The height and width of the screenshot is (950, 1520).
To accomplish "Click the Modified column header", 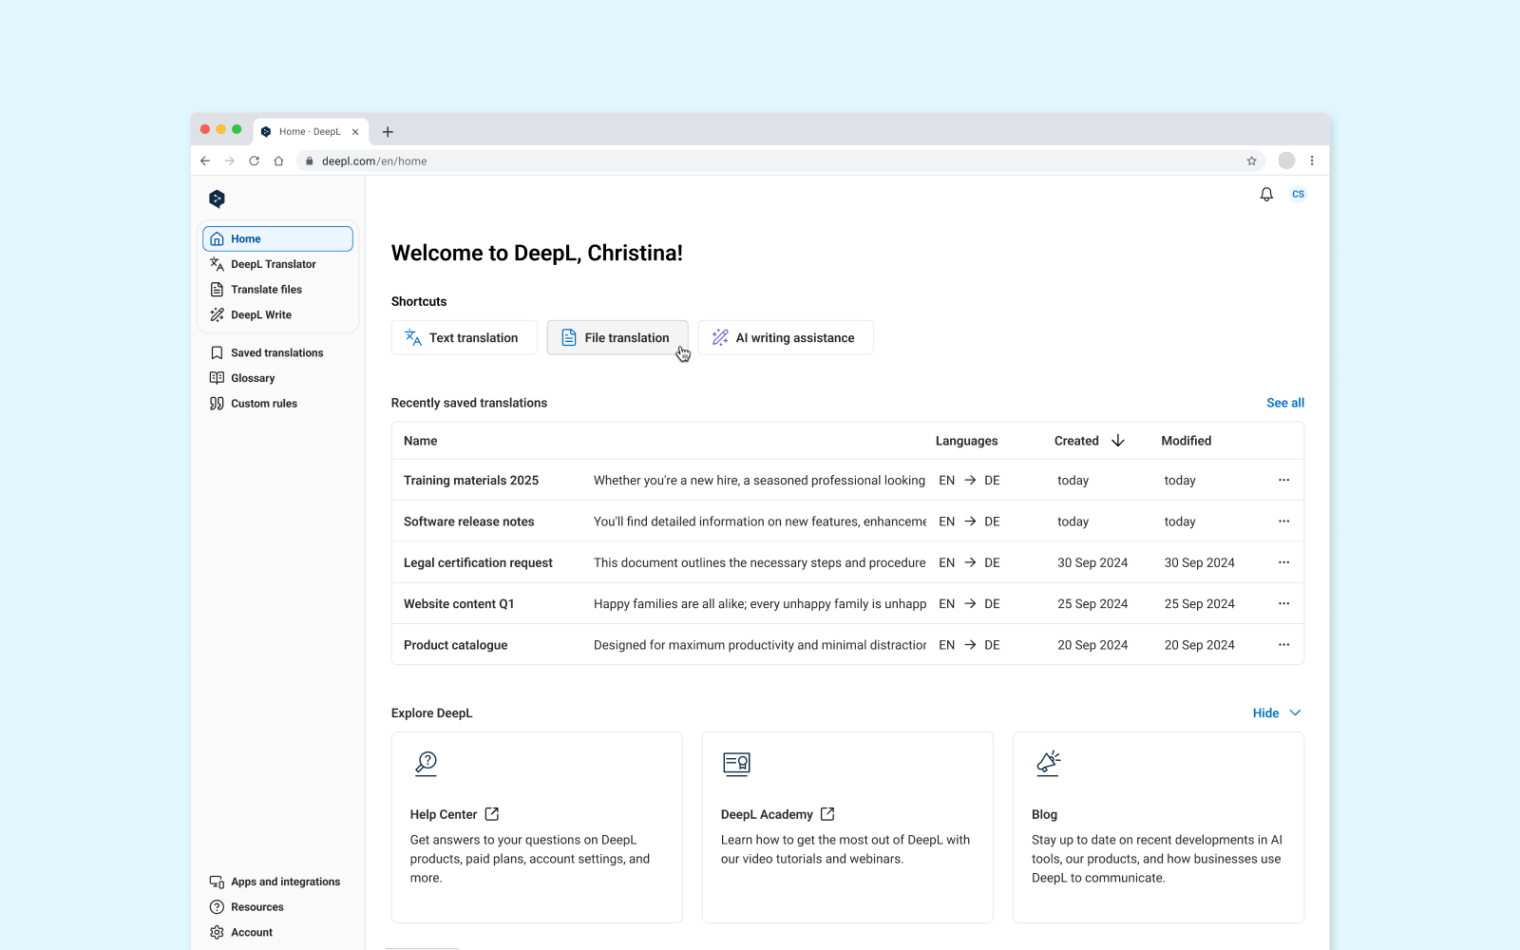I will (1186, 441).
